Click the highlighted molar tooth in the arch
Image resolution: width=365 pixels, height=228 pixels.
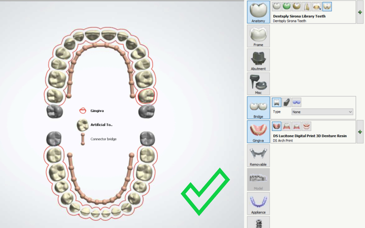click(x=147, y=97)
